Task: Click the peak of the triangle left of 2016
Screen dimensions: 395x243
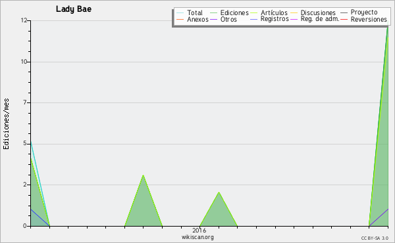Action: pos(143,175)
